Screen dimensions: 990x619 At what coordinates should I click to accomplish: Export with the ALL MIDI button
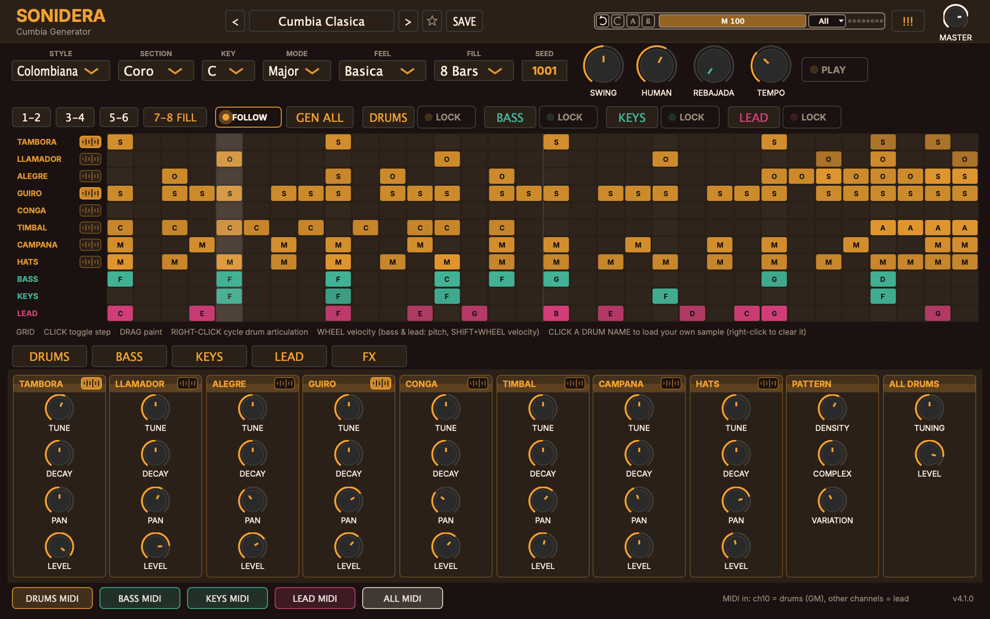point(403,599)
